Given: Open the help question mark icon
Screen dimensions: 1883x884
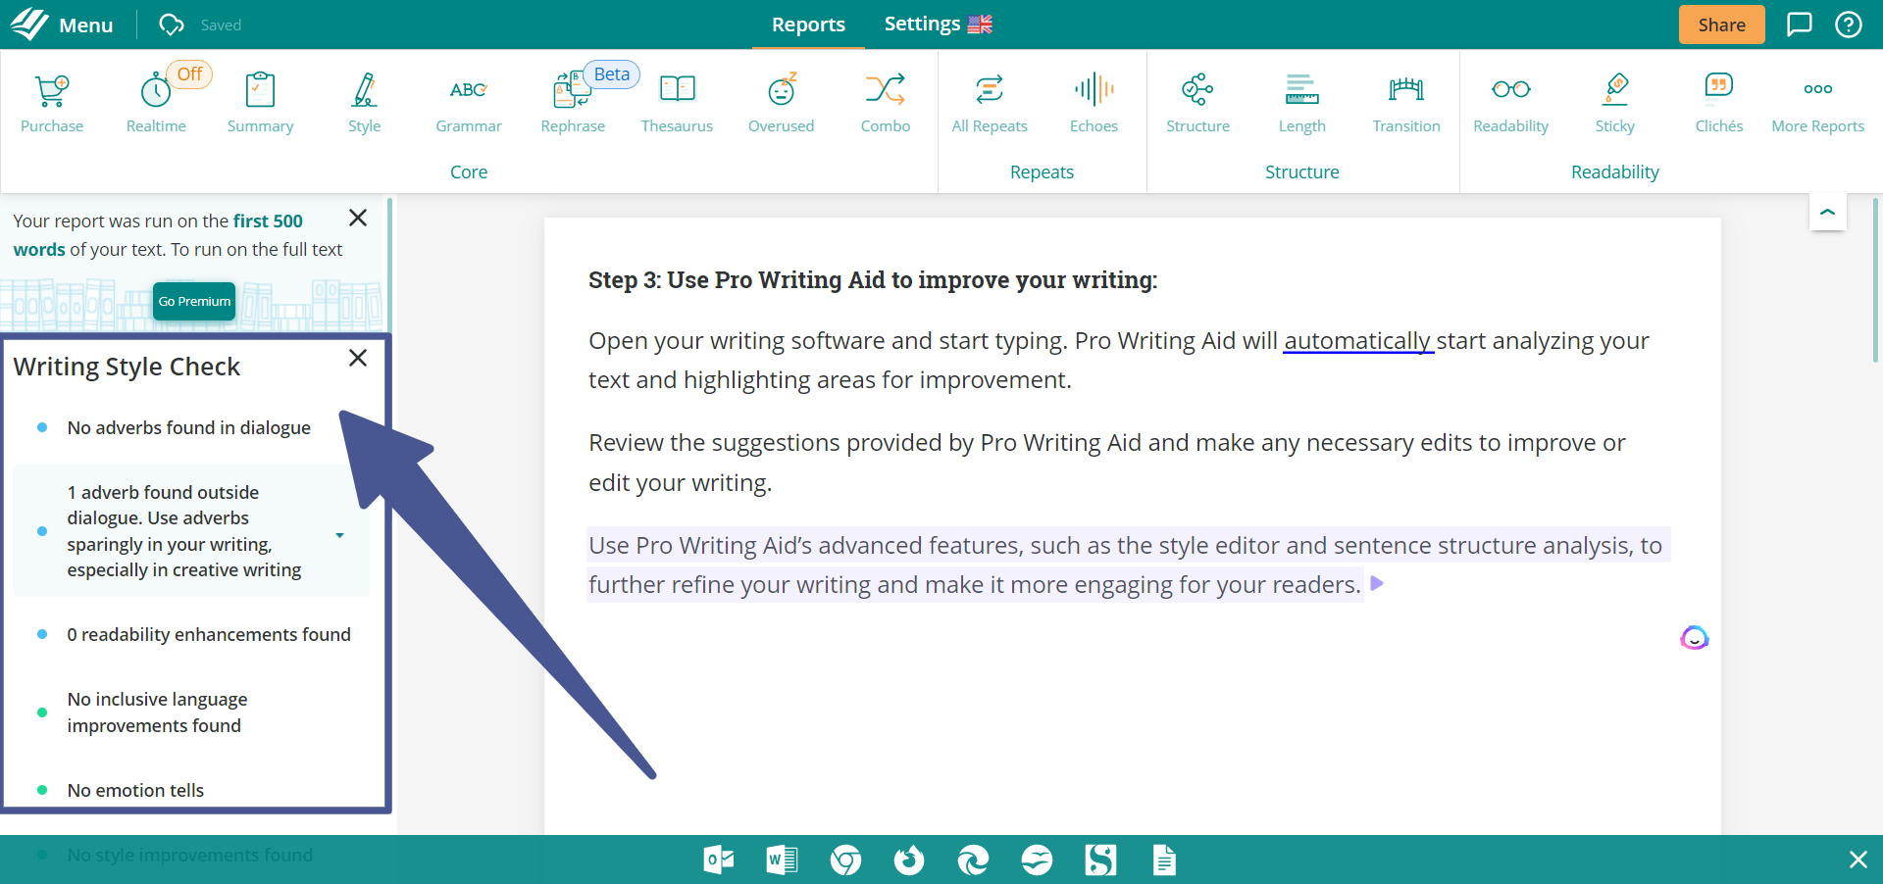Looking at the screenshot, I should tap(1848, 25).
